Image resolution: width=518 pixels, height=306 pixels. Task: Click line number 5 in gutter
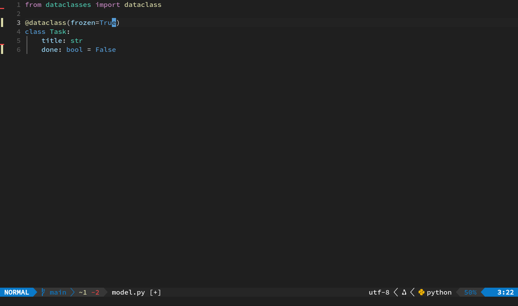click(x=19, y=41)
